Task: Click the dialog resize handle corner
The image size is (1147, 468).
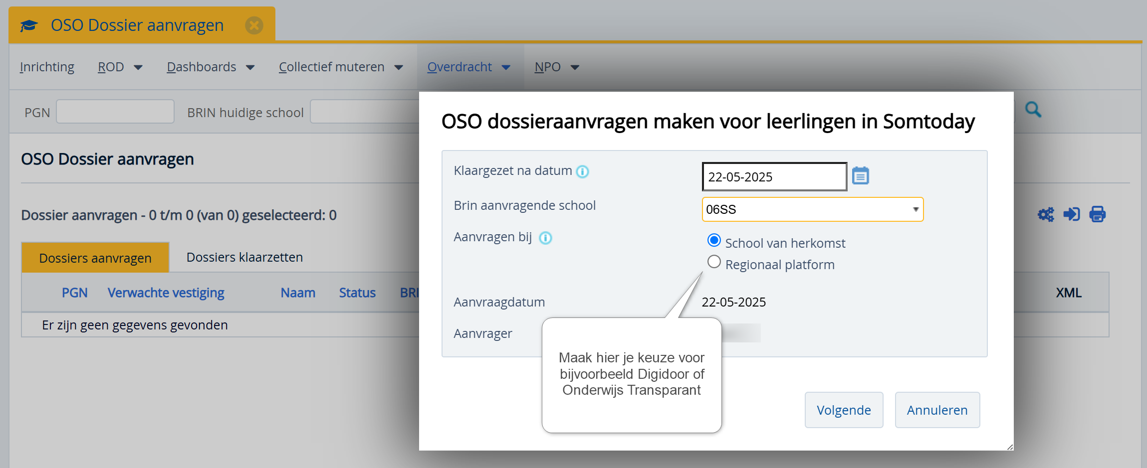Action: point(1010,447)
